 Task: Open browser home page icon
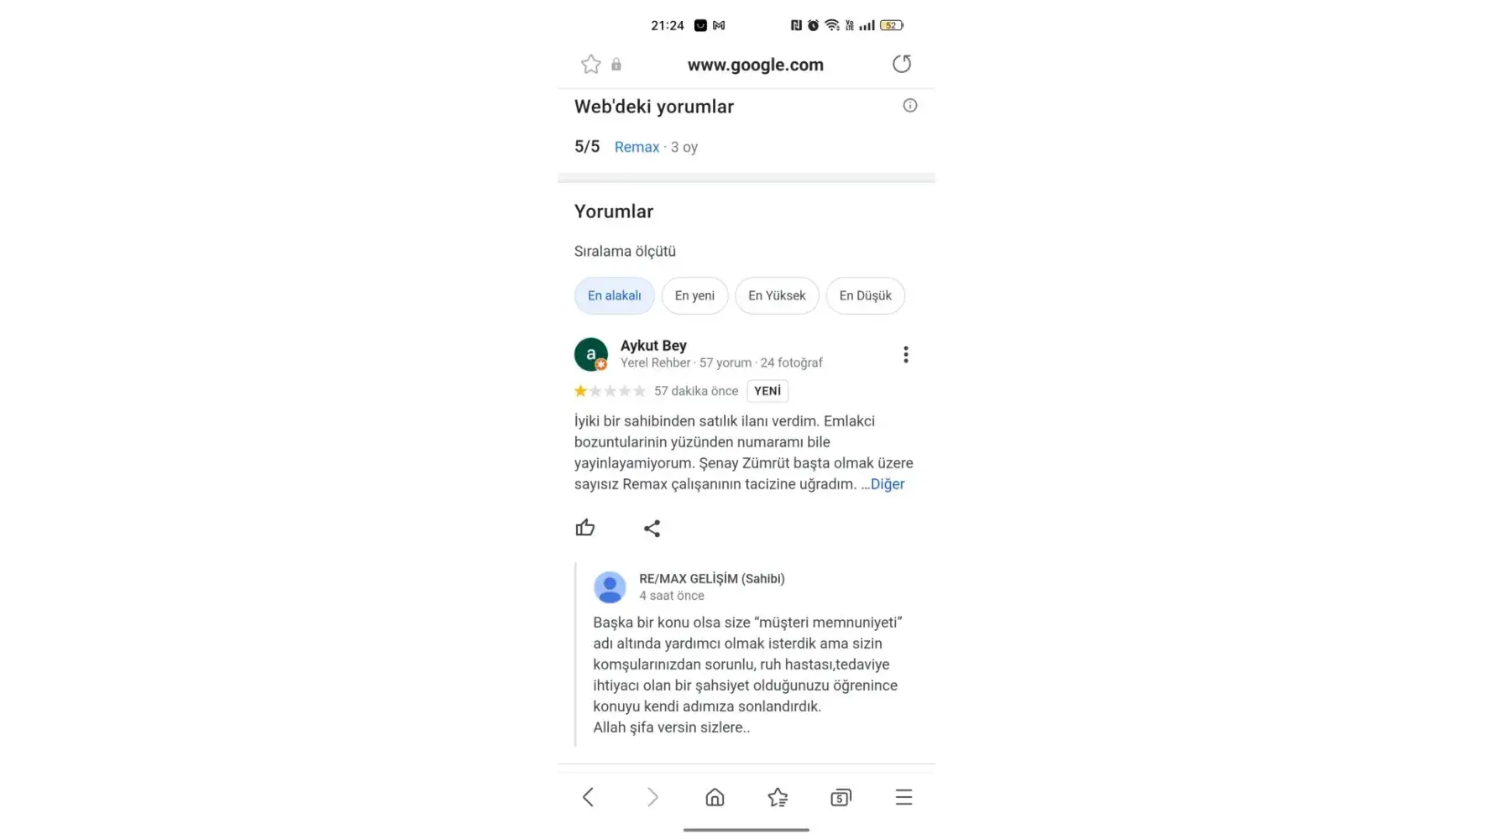[x=715, y=797]
